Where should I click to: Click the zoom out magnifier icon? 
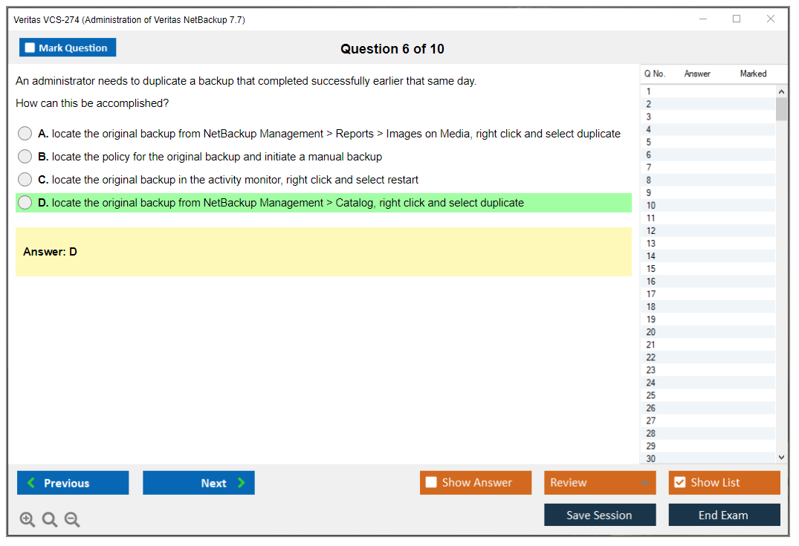[72, 519]
